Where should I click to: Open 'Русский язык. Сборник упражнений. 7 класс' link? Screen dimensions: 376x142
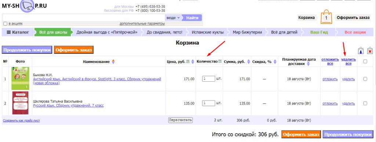tap(68, 106)
